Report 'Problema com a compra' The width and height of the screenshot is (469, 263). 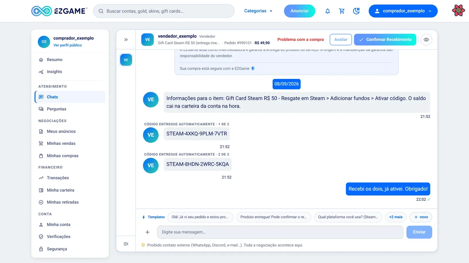pyautogui.click(x=300, y=39)
